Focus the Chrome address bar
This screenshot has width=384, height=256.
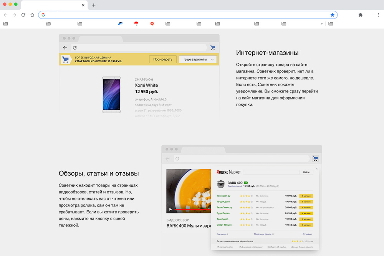188,15
